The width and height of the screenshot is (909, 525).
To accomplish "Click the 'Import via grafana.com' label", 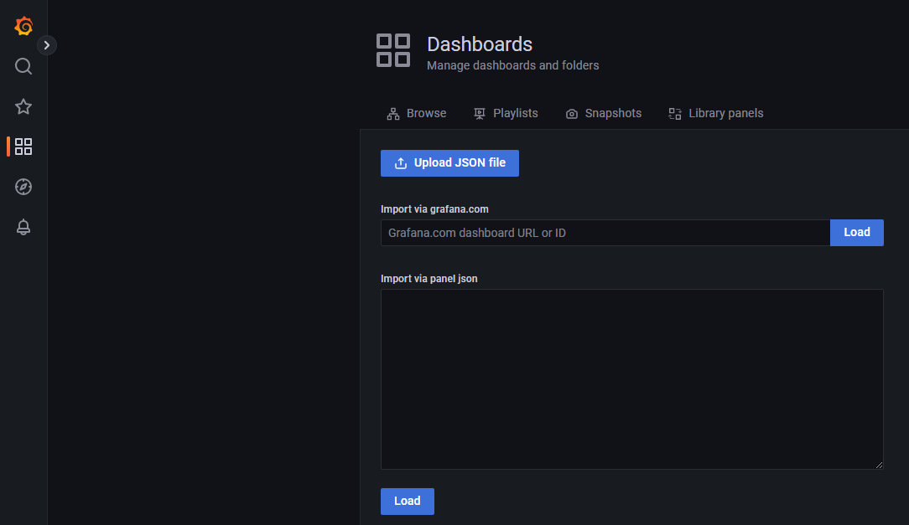I will [434, 209].
